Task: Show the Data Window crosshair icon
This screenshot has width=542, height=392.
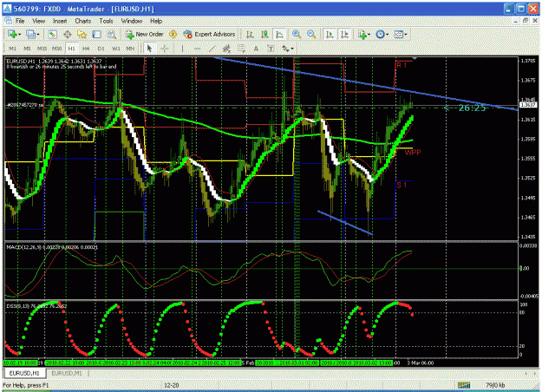Action: (68, 34)
